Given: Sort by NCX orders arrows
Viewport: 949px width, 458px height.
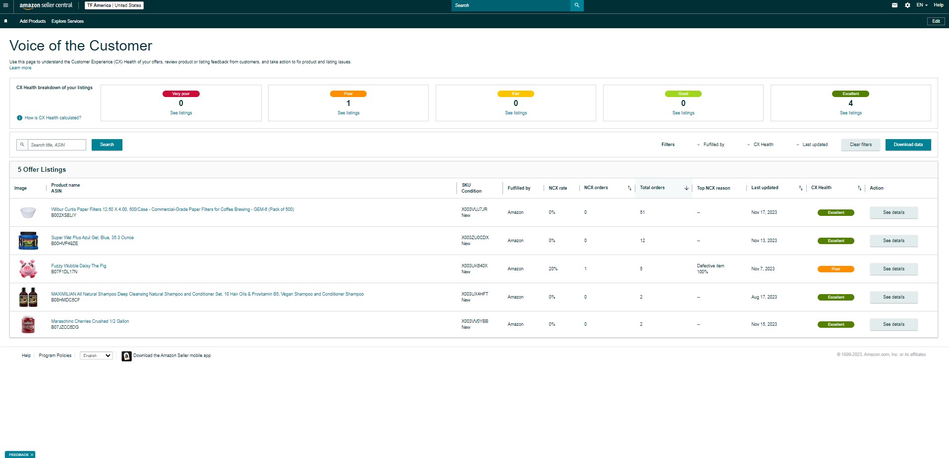Looking at the screenshot, I should [x=629, y=188].
